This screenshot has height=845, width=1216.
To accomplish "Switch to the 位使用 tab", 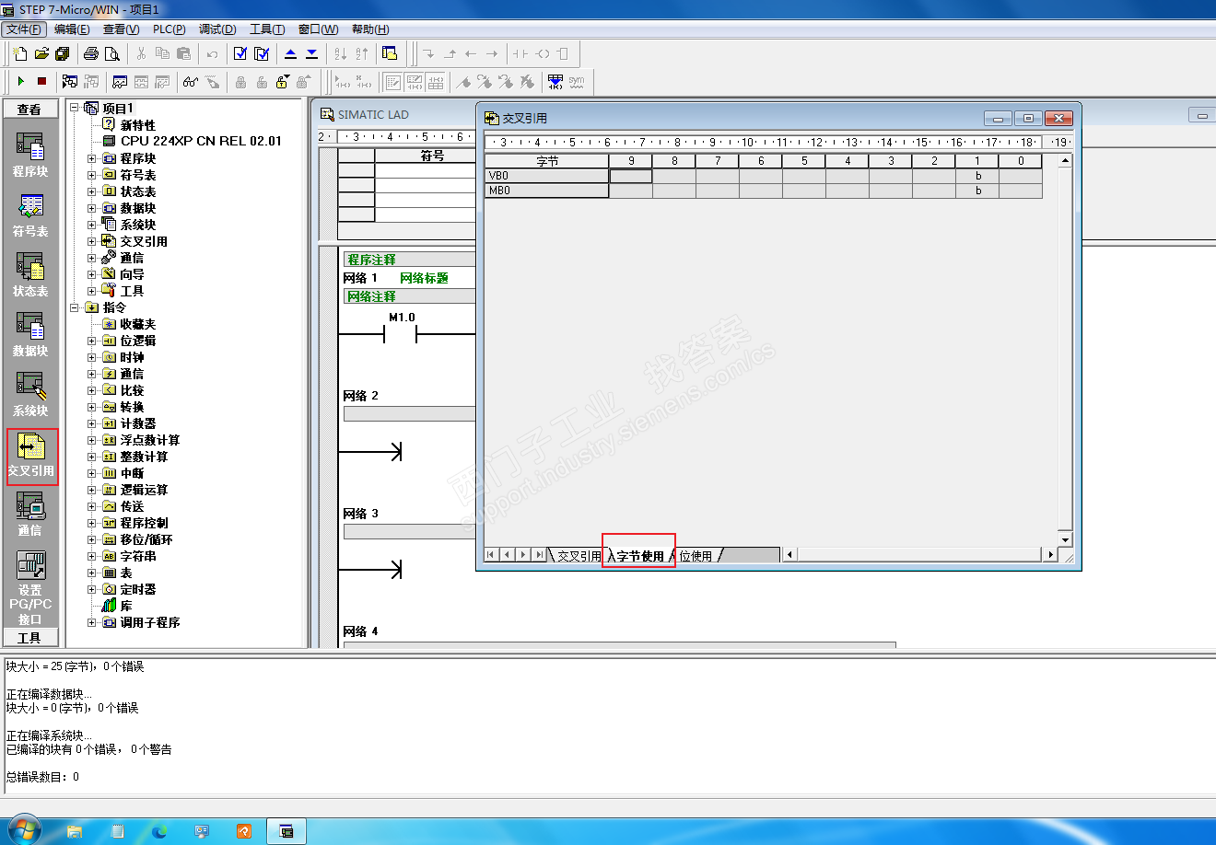I will tap(696, 556).
